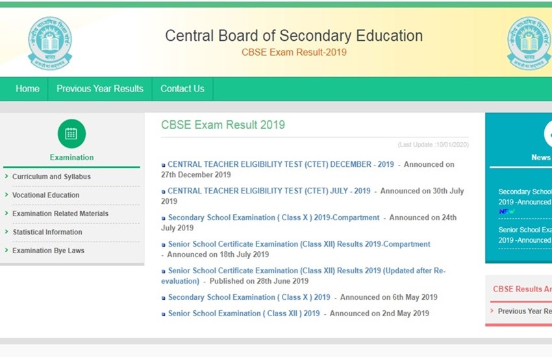Click arrow next to Statistical Information
The width and height of the screenshot is (552, 357).
(x=6, y=232)
